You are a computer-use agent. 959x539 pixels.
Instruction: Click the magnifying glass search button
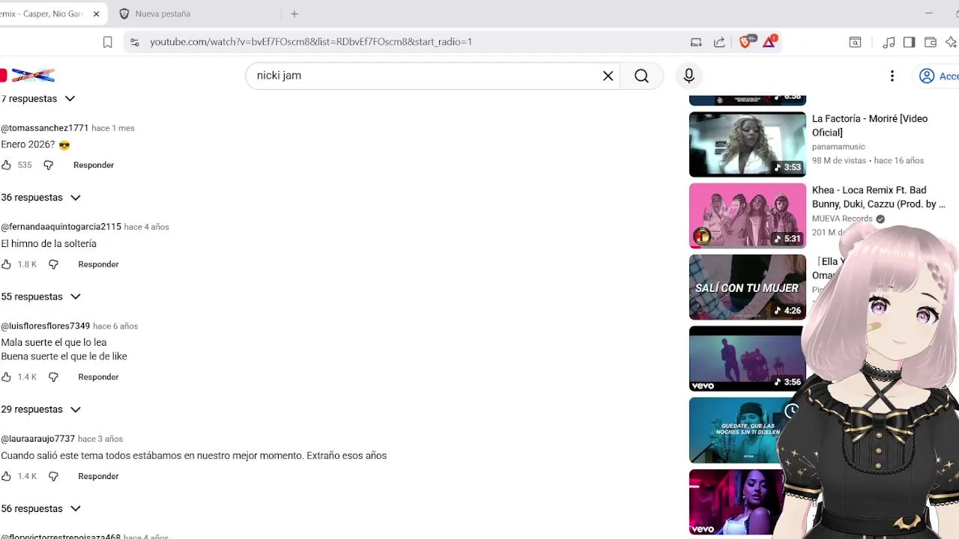click(x=641, y=76)
